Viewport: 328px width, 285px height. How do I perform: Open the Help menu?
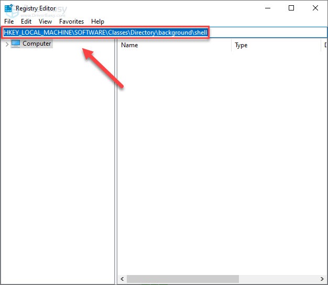(97, 22)
